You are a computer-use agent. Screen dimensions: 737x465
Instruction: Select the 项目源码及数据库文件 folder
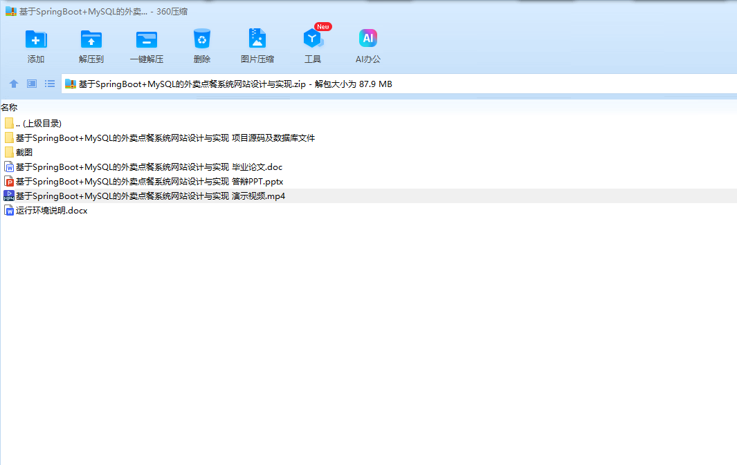368,138
